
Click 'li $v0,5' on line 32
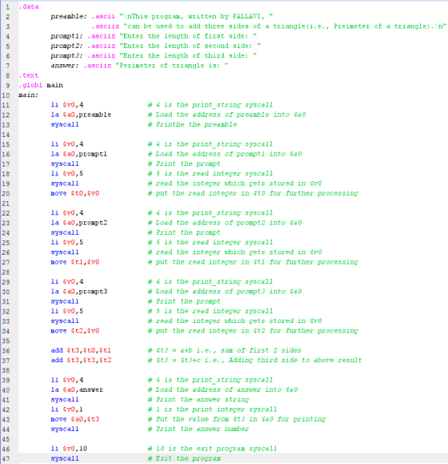66,311
